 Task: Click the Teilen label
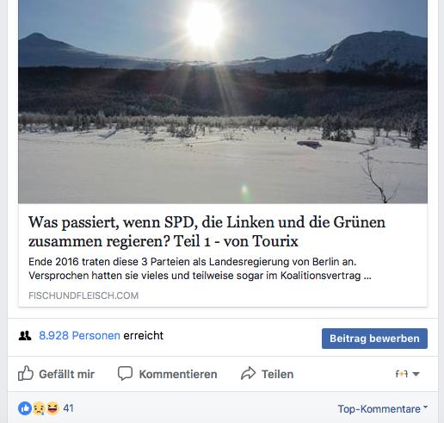(278, 374)
